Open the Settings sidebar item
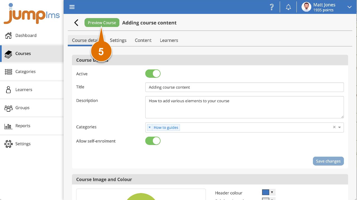 (23, 144)
